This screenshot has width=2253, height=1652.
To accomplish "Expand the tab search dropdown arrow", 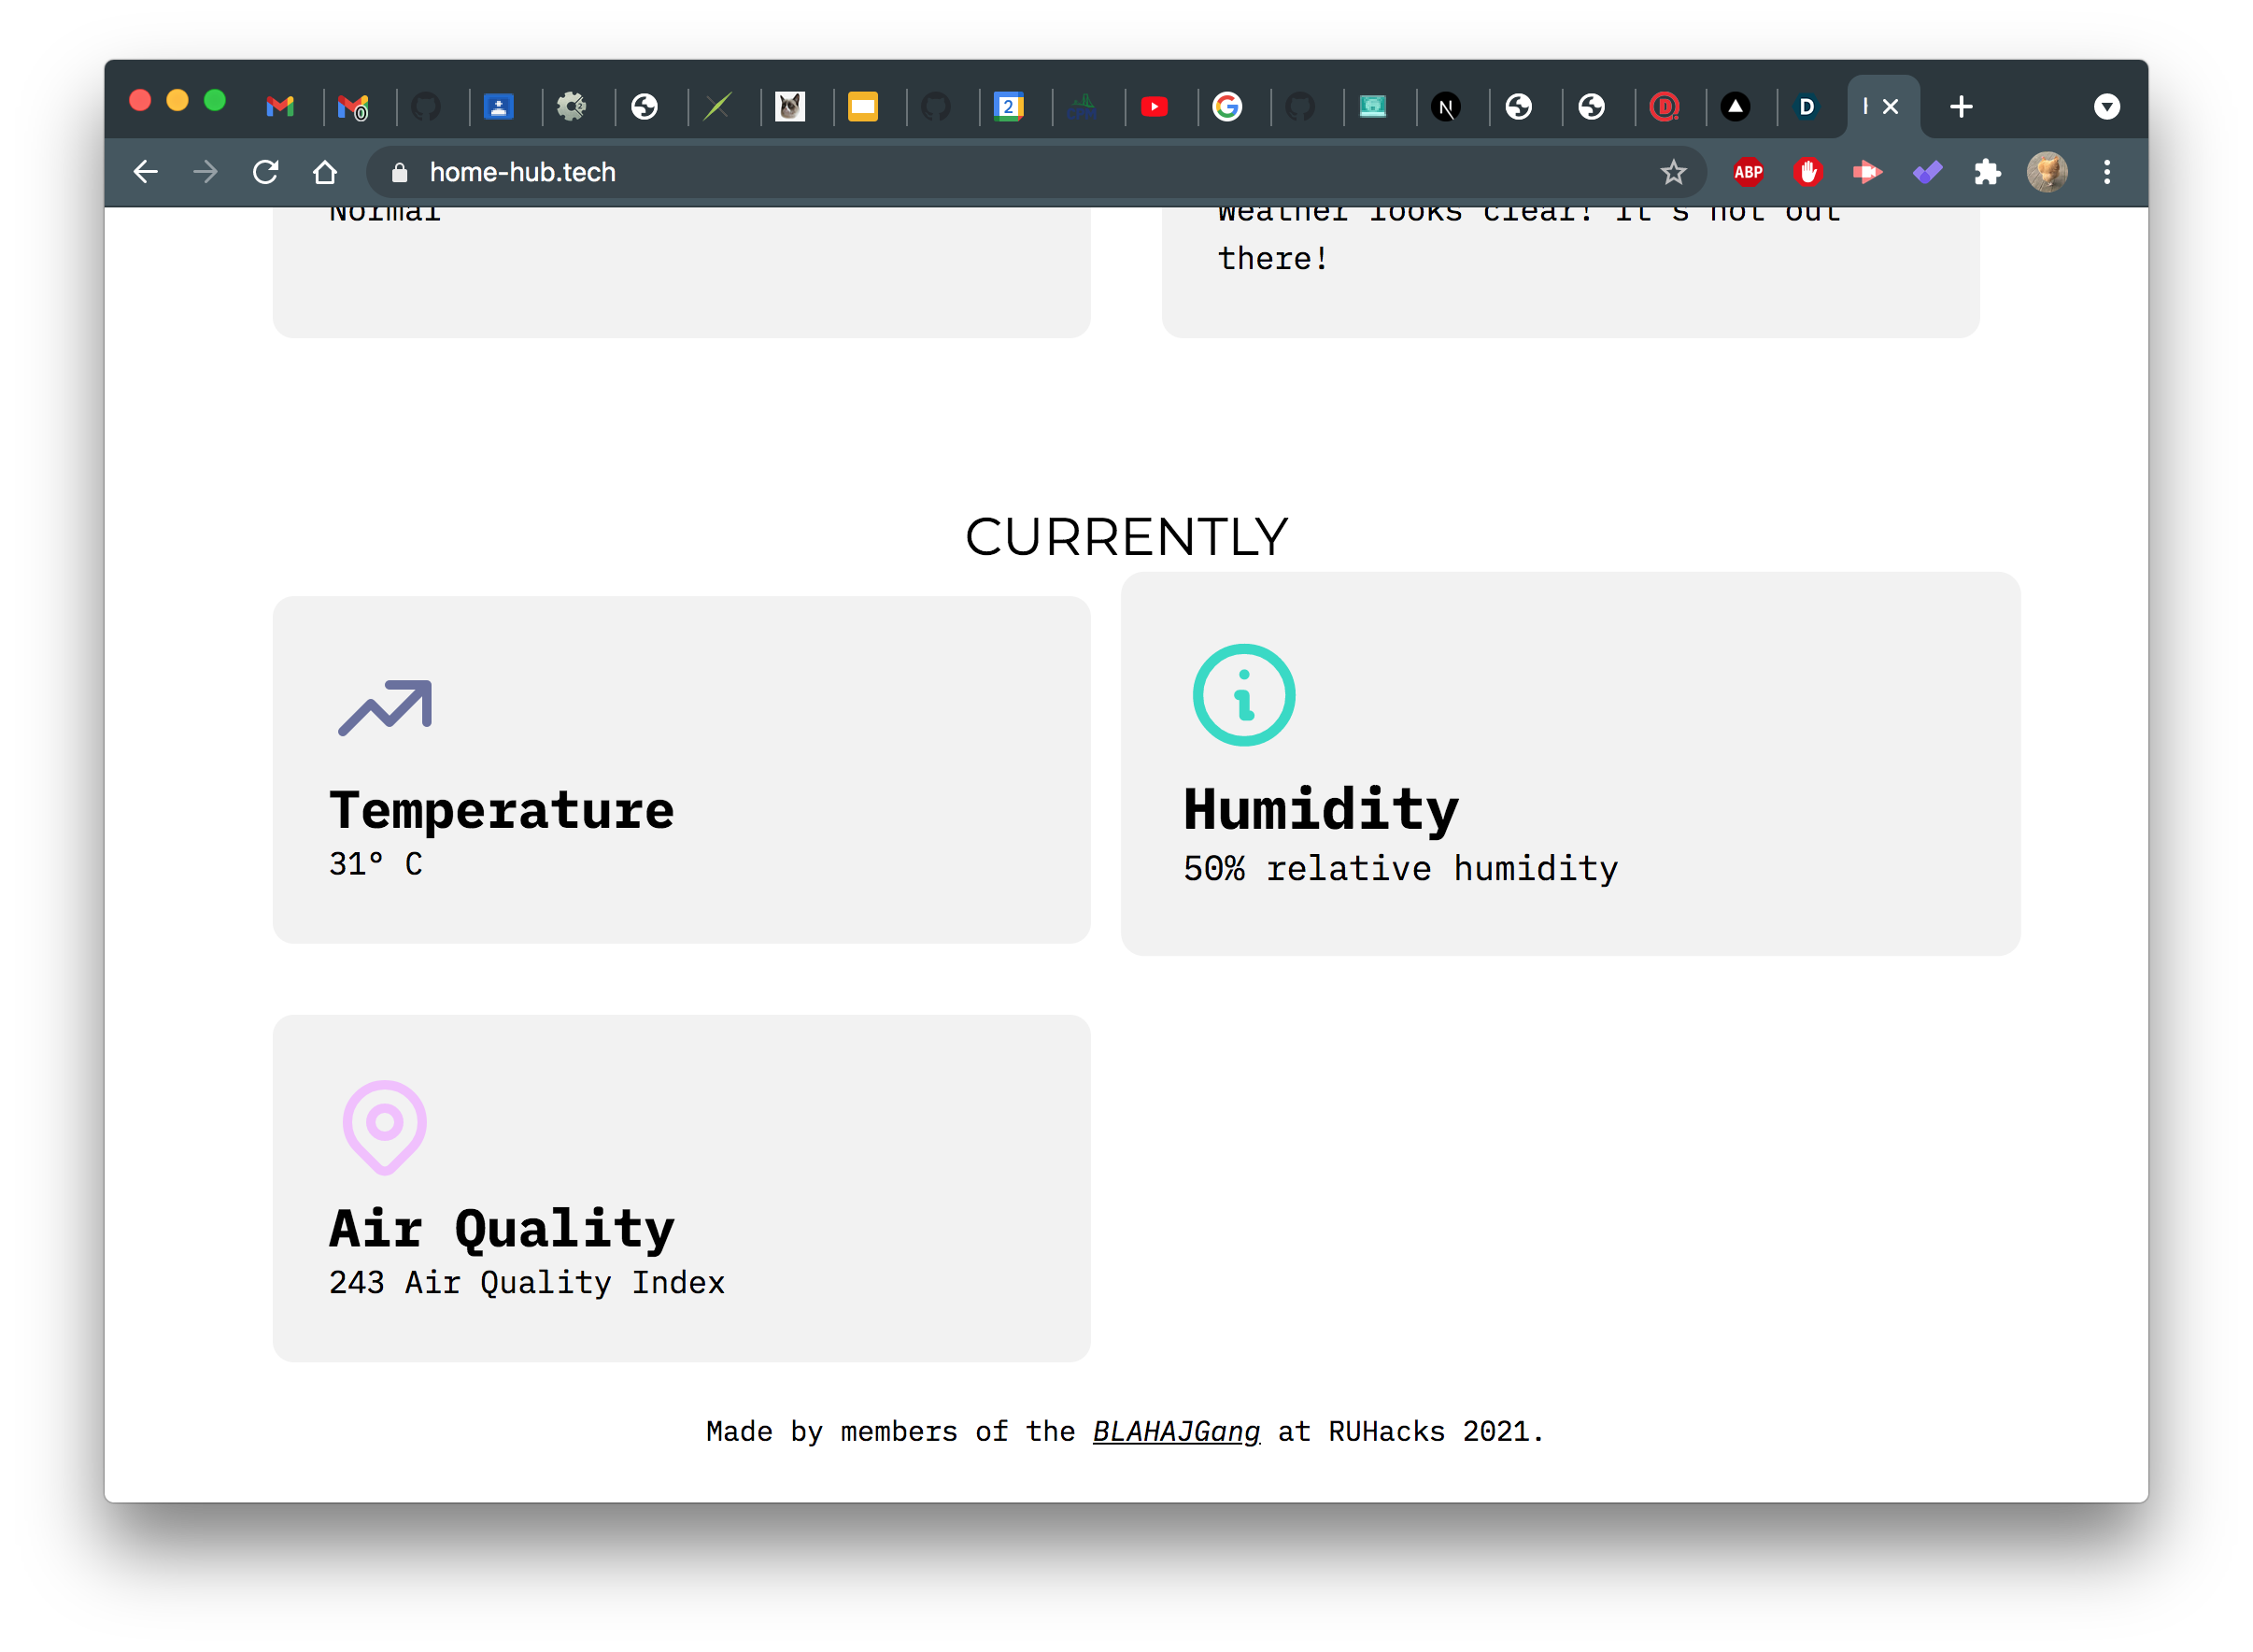I will pyautogui.click(x=2106, y=106).
